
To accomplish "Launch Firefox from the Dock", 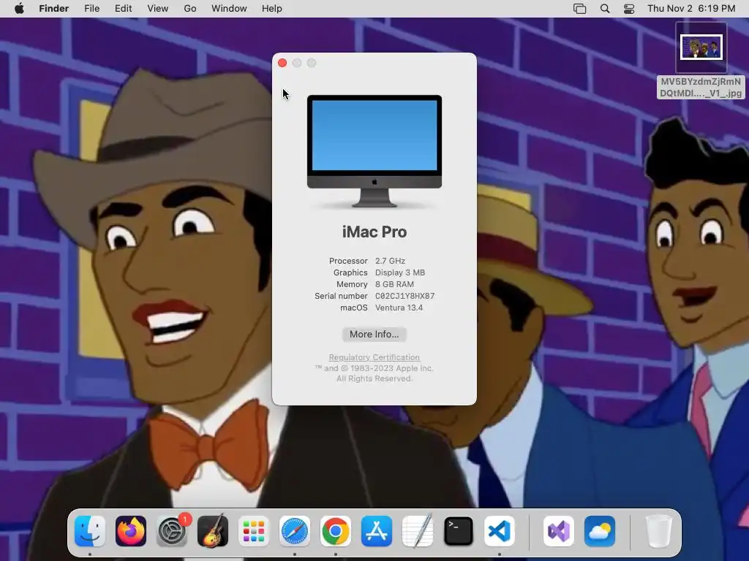I will pos(131,531).
